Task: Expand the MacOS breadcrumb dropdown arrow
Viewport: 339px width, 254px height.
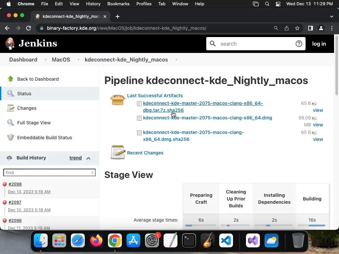Action: (x=78, y=60)
